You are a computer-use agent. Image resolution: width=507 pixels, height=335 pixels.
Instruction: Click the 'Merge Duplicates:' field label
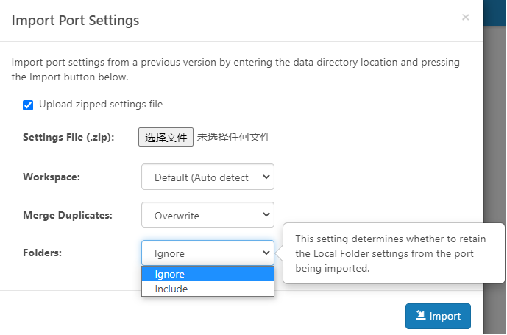68,215
